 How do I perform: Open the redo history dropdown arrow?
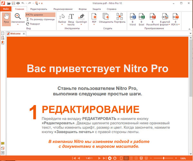click(33, 4)
